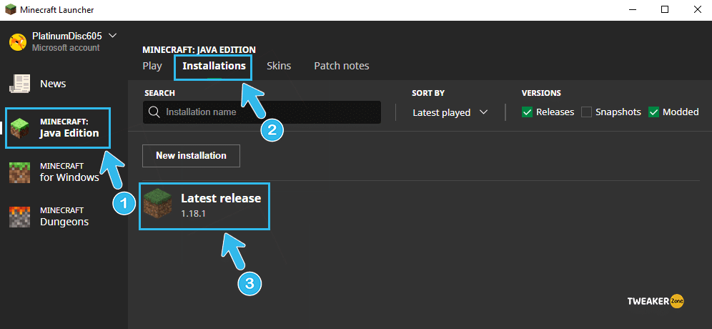Uncheck the Releases checkbox

click(527, 112)
